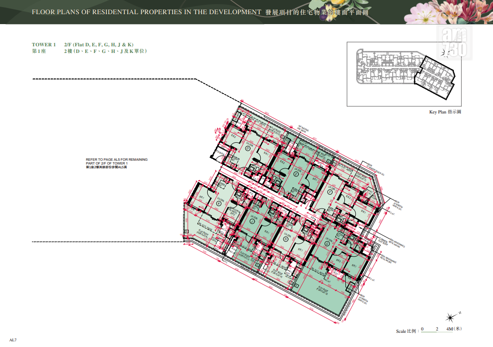Click the compass star inside the Key Plan

(445, 54)
